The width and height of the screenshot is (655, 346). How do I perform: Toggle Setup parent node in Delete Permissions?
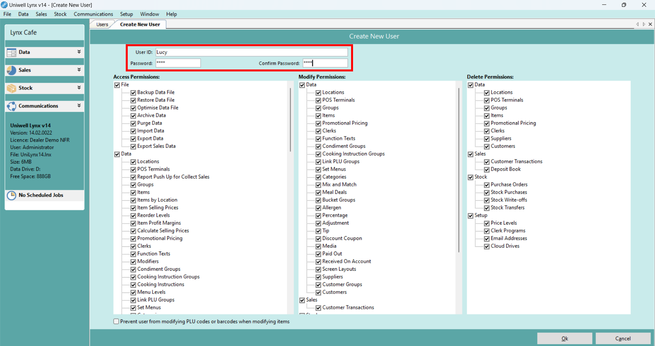pos(470,216)
